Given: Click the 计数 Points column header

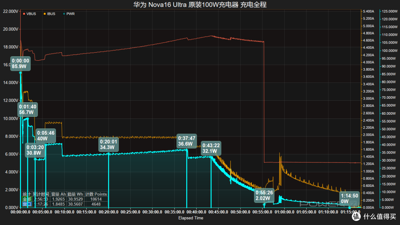Looking at the screenshot, I should (96, 194).
